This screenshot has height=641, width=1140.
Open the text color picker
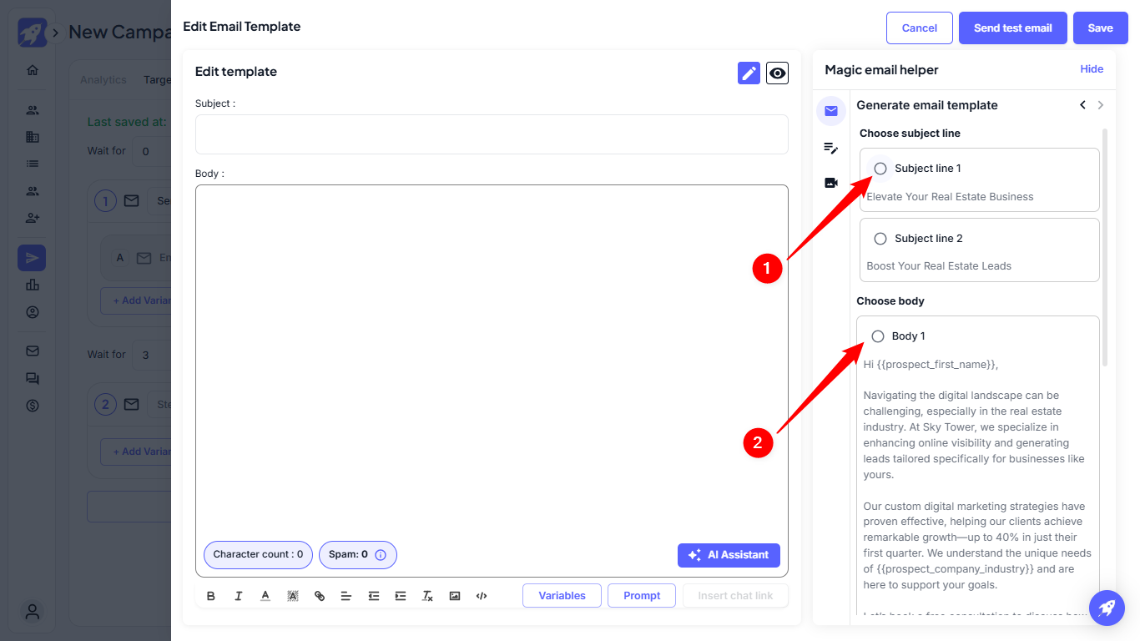click(265, 596)
